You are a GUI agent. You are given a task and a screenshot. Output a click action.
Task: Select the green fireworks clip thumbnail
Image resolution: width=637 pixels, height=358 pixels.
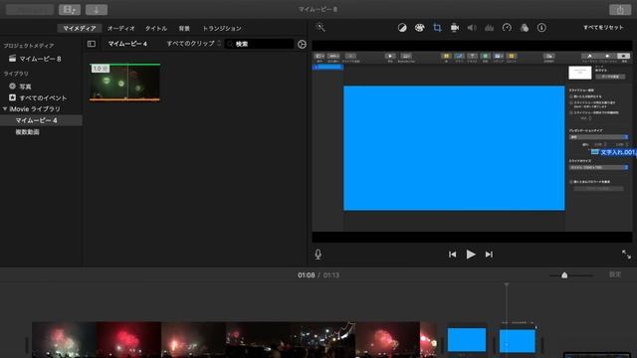(124, 82)
